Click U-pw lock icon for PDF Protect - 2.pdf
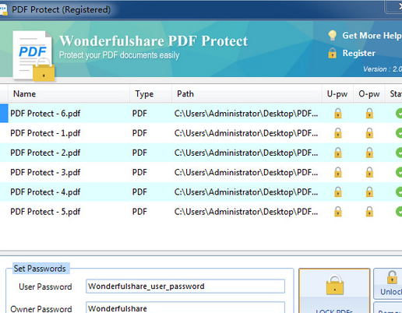Screen dimensions: 402x313 pos(338,153)
